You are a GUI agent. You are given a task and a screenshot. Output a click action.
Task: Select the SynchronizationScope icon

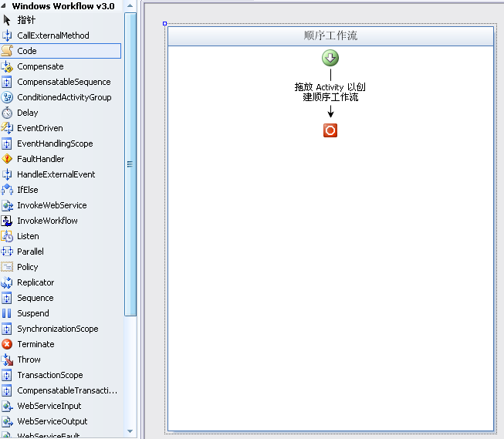coord(7,329)
